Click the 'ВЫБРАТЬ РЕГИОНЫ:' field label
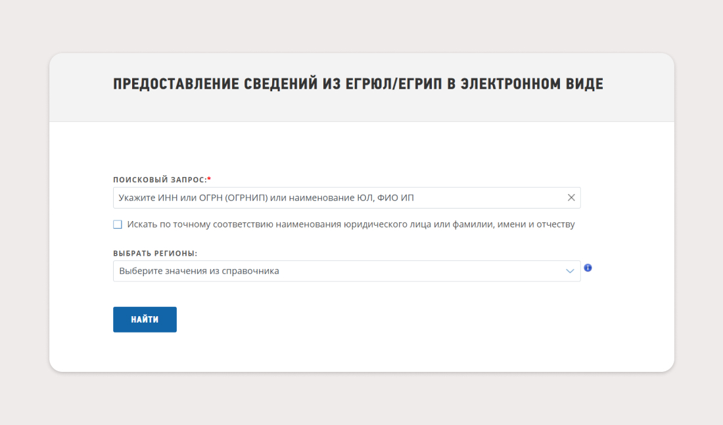 pyautogui.click(x=155, y=253)
